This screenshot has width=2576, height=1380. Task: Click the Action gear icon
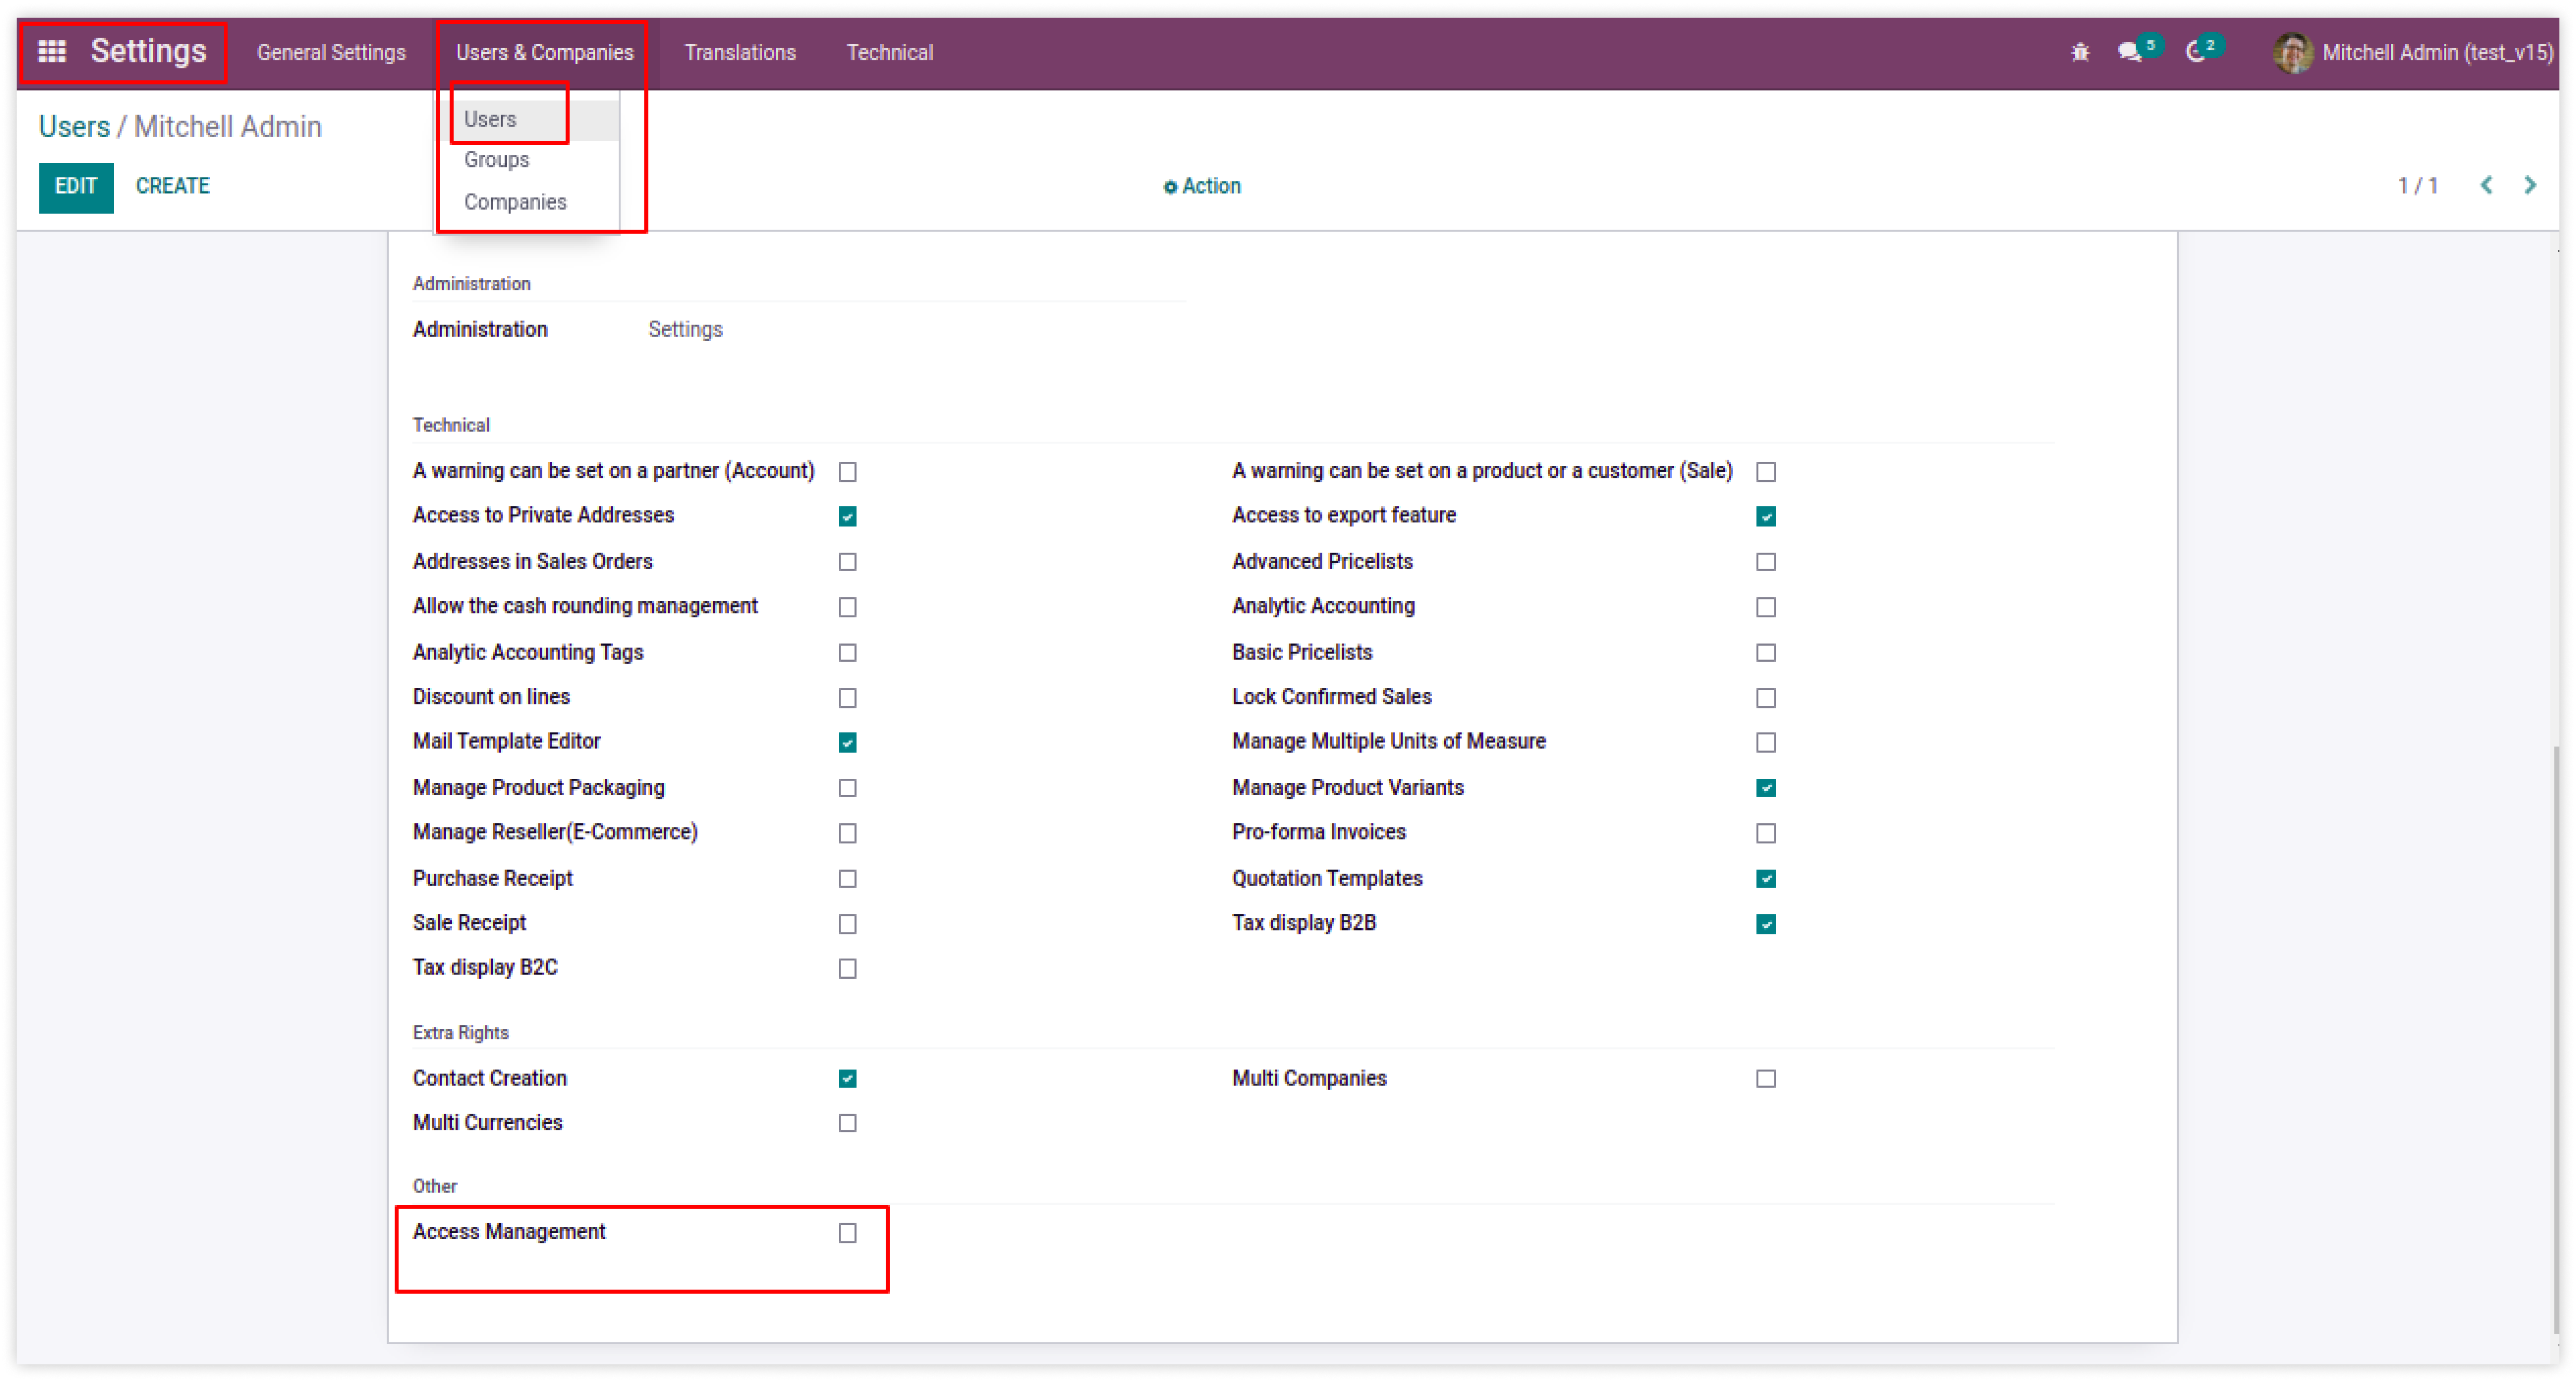click(1170, 187)
